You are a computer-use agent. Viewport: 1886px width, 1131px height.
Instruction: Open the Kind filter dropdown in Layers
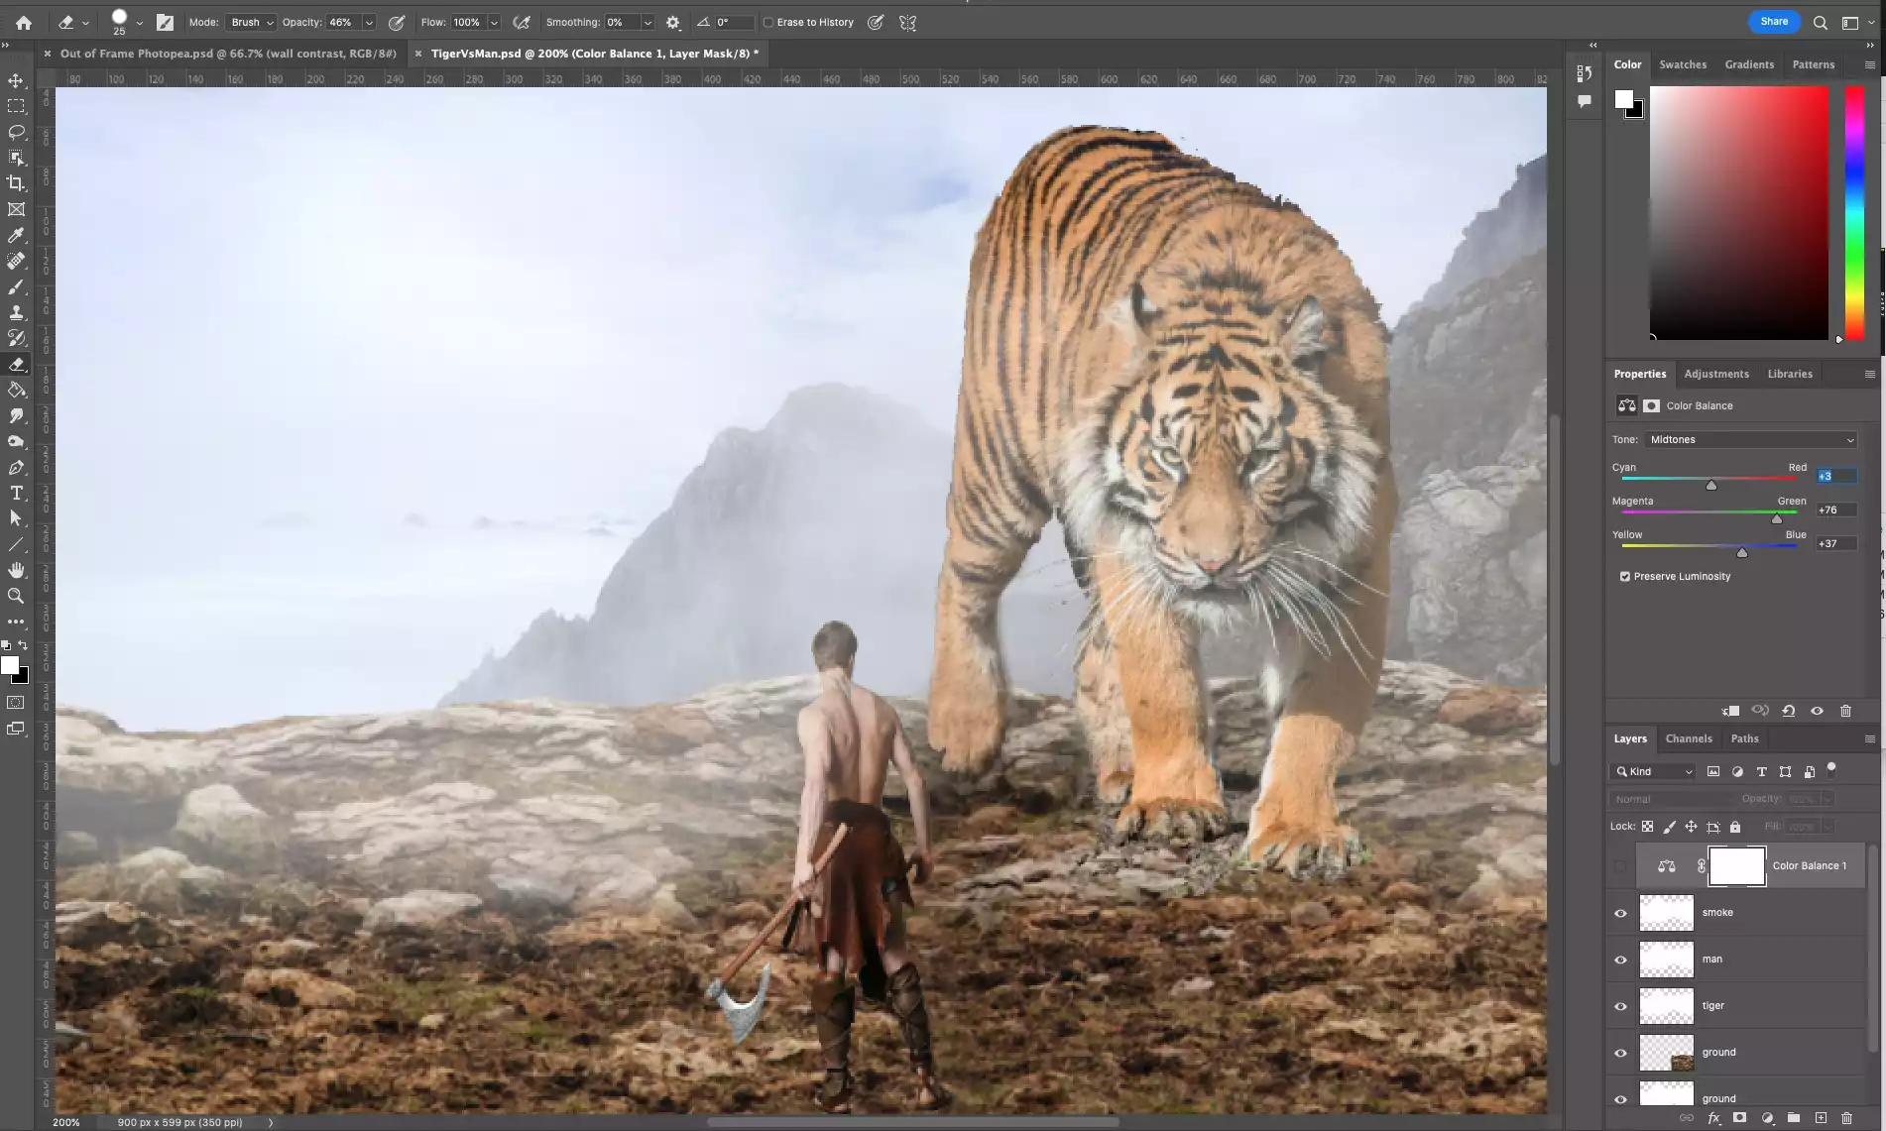tap(1653, 771)
